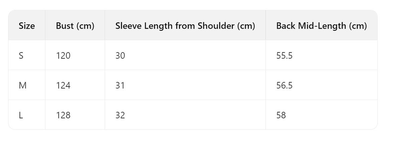Click Sleeve Length from Shoulder header
401x141 pixels.
185,26
